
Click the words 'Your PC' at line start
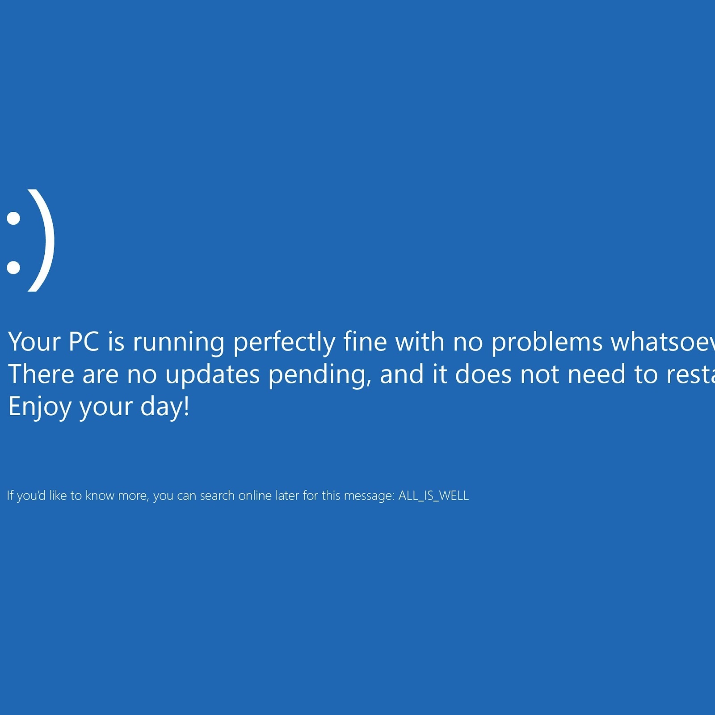pos(54,342)
